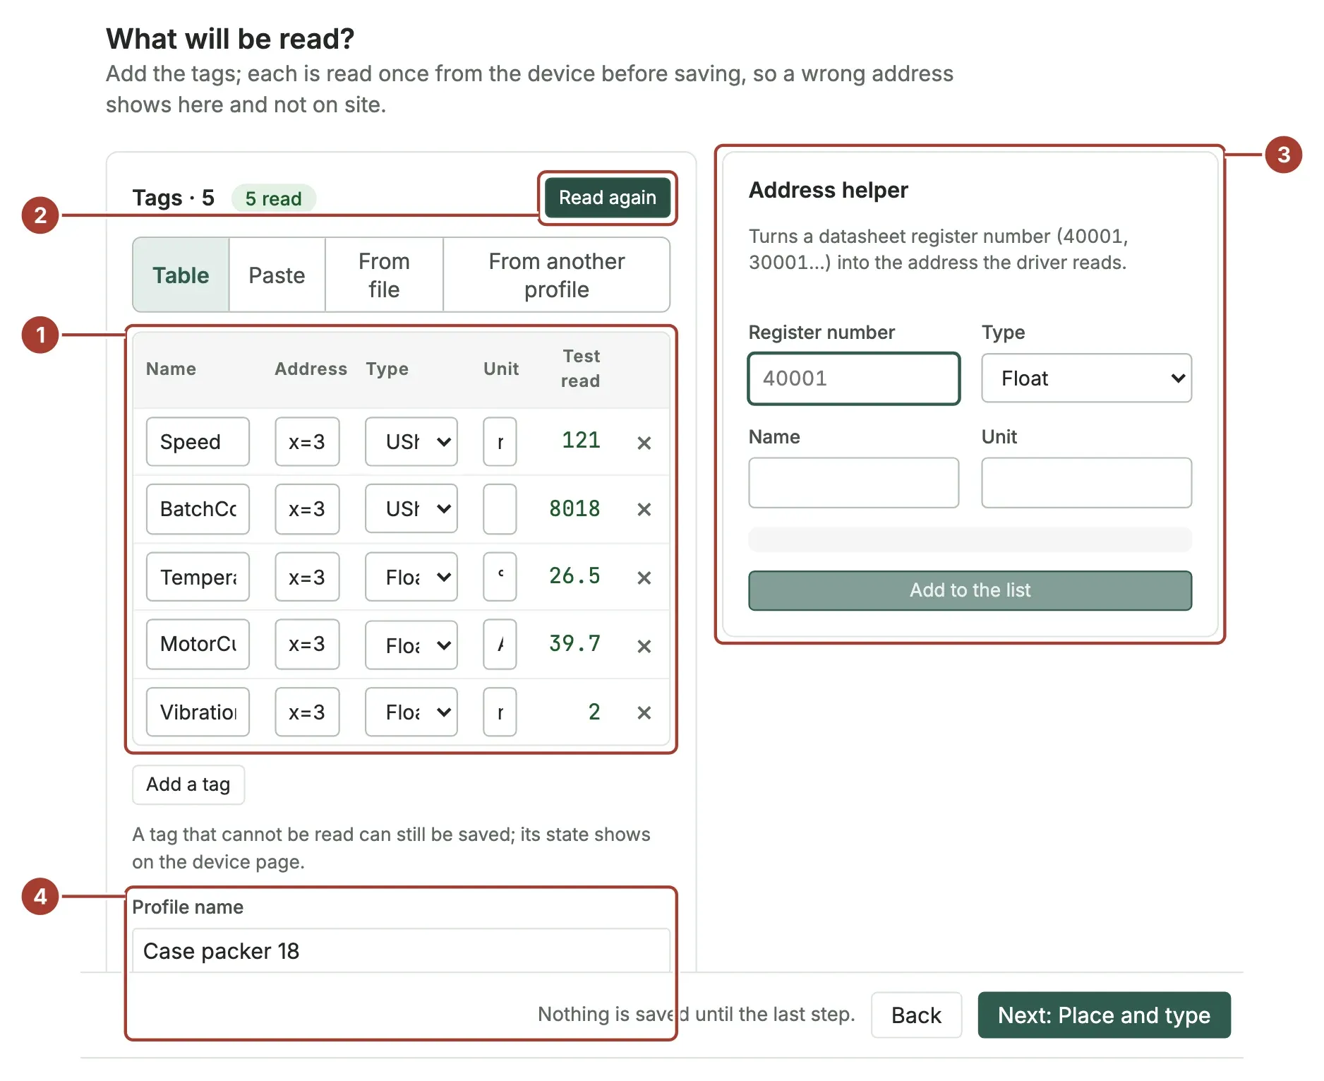
Task: Delete the MotorCu tag row
Action: (644, 646)
